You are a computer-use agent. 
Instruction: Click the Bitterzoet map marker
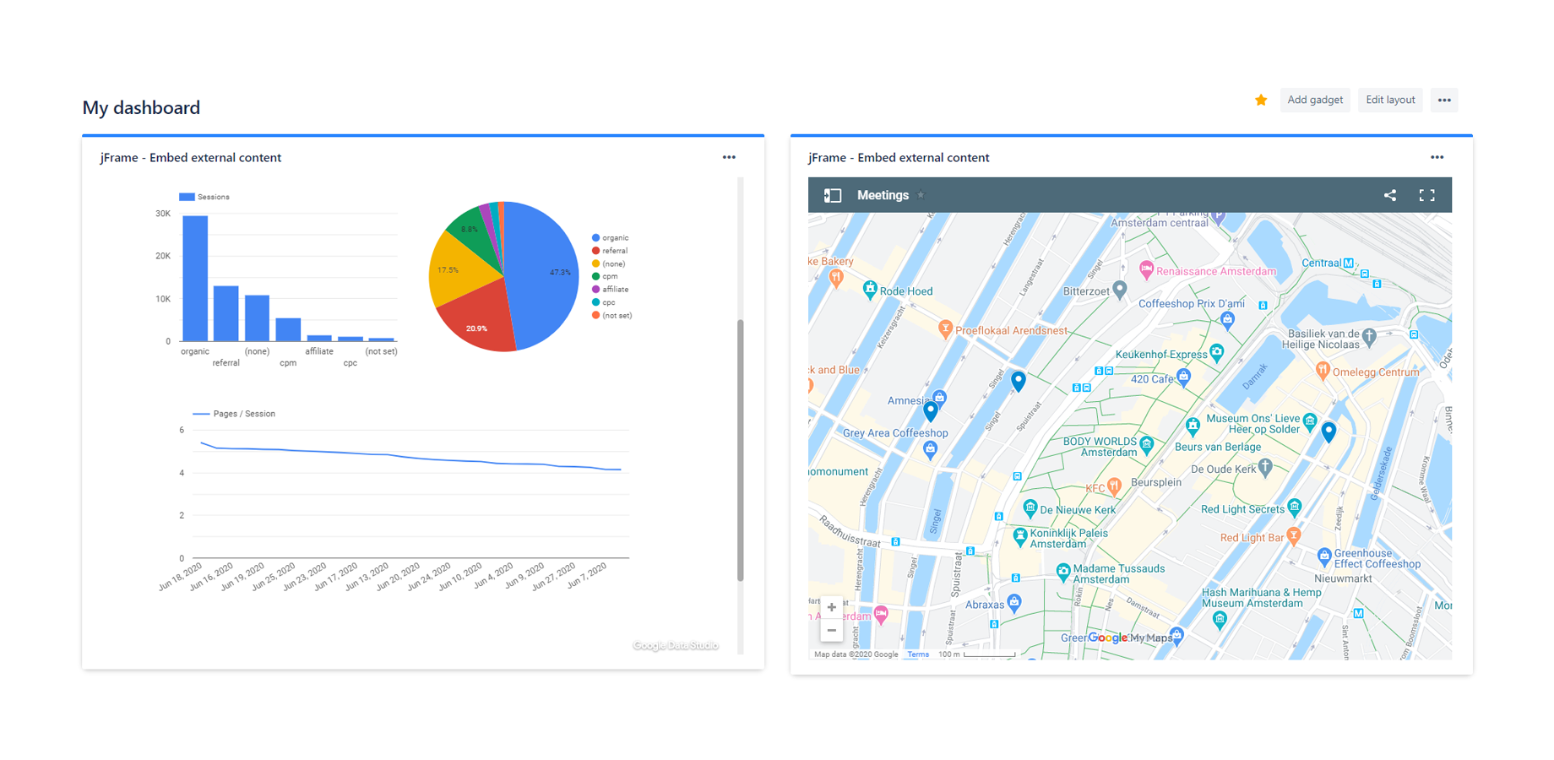tap(1120, 290)
